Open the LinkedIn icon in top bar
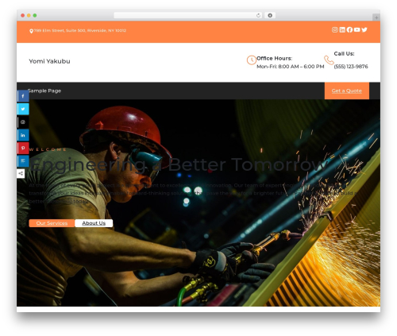 click(x=342, y=30)
